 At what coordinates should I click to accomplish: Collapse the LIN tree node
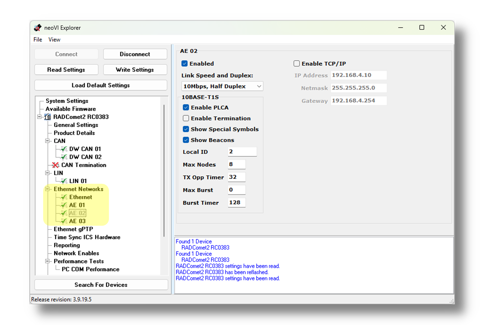(47, 173)
